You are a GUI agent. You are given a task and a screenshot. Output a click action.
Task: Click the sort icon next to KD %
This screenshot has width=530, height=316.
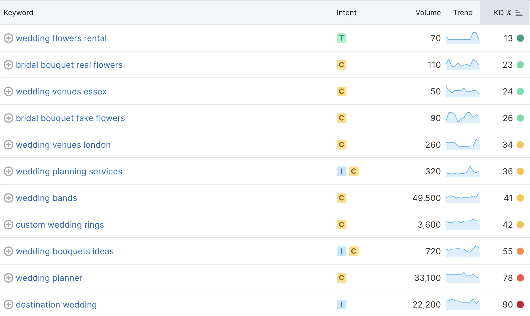point(519,13)
